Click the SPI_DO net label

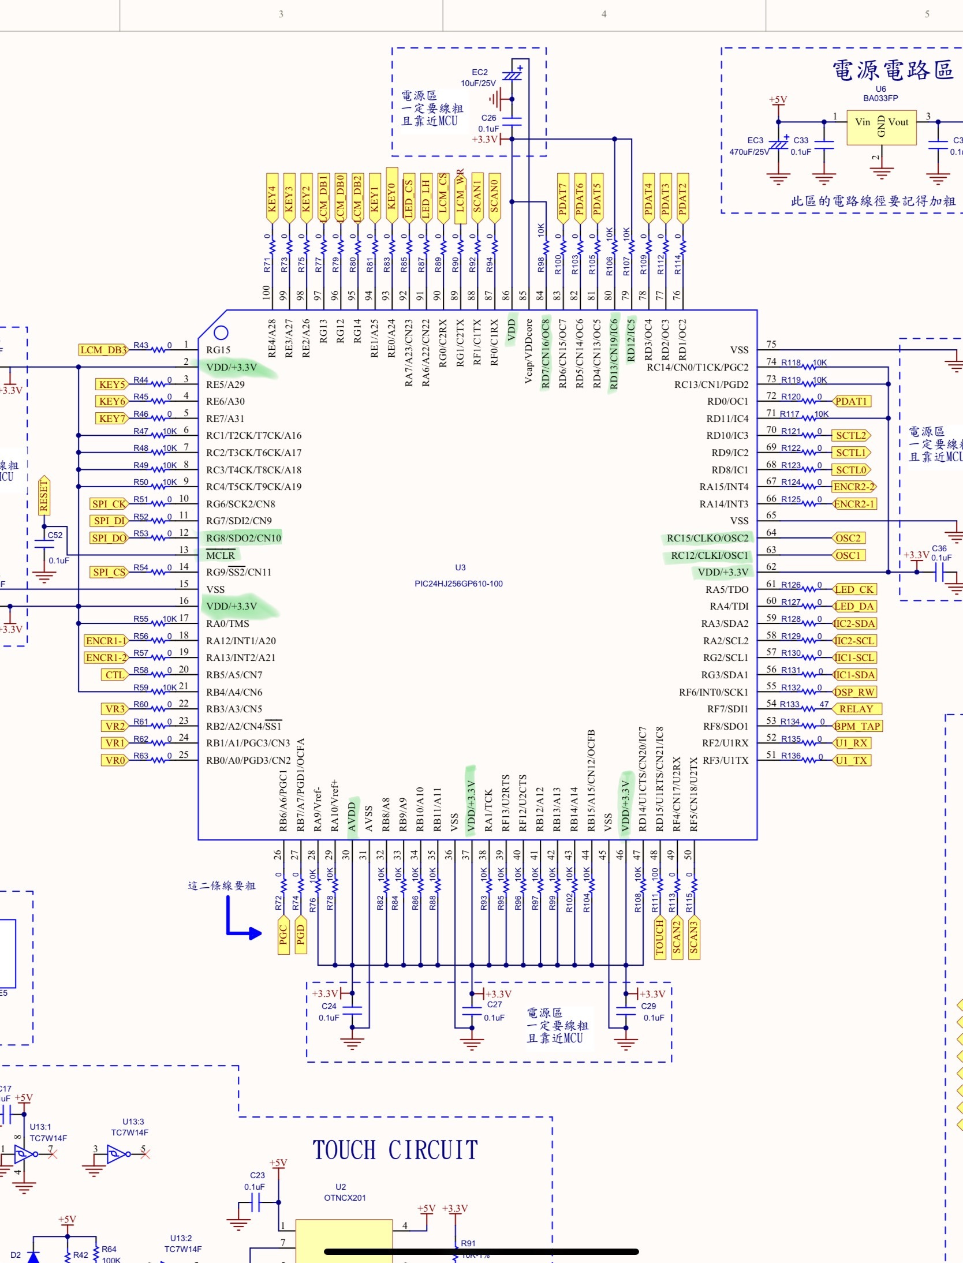click(x=109, y=538)
